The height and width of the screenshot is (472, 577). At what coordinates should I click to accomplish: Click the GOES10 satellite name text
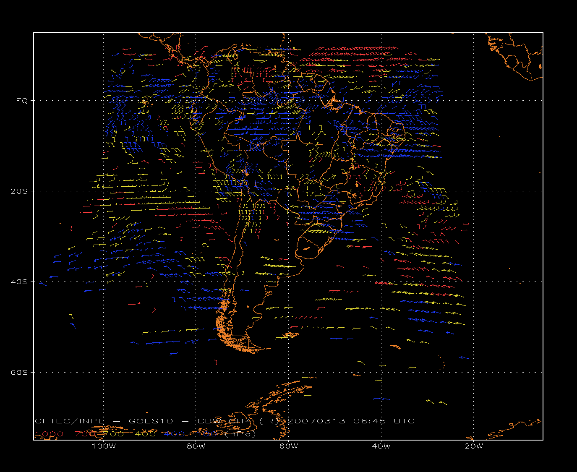click(151, 421)
